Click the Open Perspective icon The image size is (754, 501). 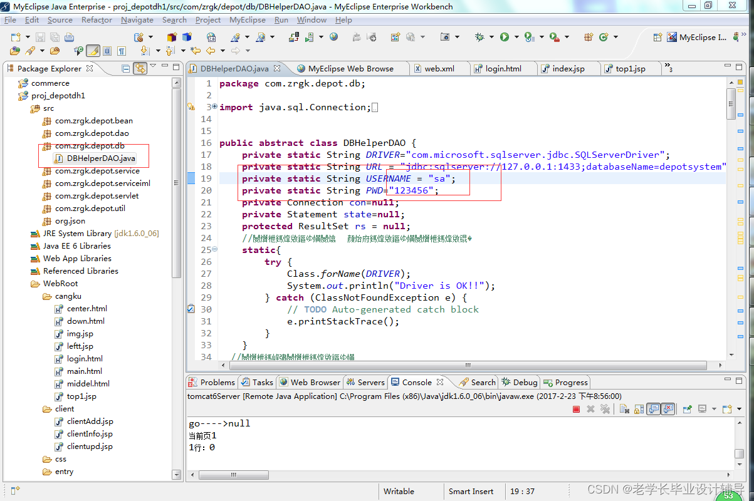(x=657, y=37)
